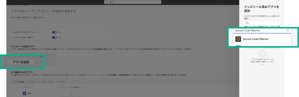299x97 pixels.
Task: Clear the Secure Code Warrior search text
Action: click(x=288, y=30)
